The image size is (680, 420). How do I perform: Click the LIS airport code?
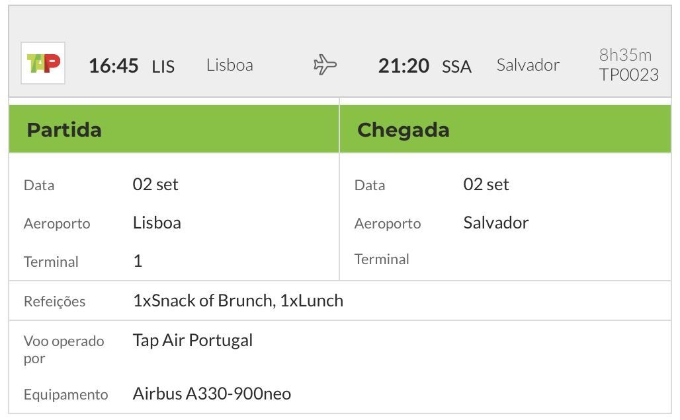163,66
